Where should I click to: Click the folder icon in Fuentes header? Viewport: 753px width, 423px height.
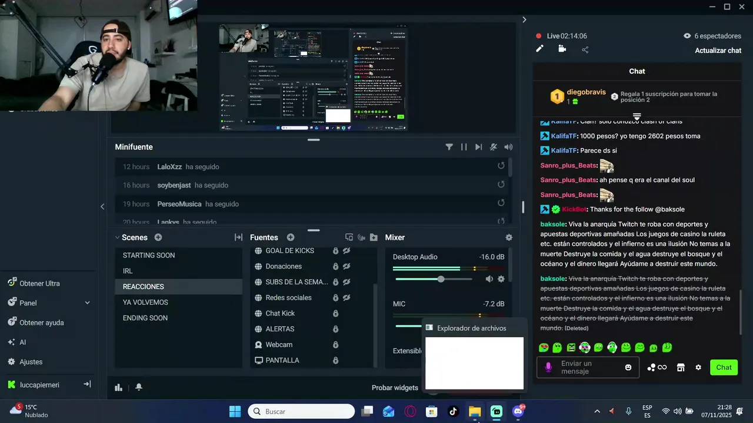(x=374, y=237)
